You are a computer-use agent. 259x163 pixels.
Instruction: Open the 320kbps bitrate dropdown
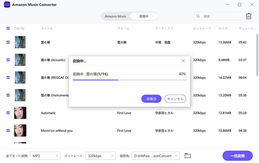[101, 156]
